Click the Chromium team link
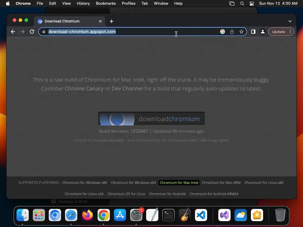Image resolution: width=303 pixels, height=227 pixels. (x=182, y=140)
